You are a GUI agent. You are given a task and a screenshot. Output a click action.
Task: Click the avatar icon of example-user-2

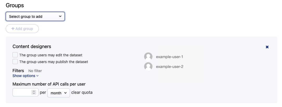pyautogui.click(x=148, y=66)
